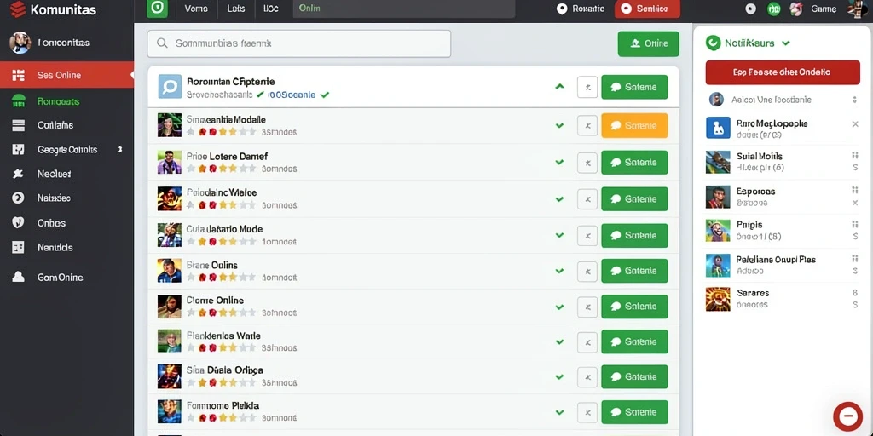Click the star rating of Sba Dbala Orlbga
873x436 pixels.
click(222, 382)
